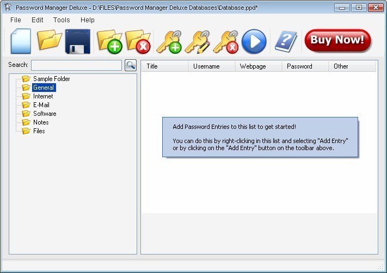Sort by the Username column header

click(x=212, y=66)
